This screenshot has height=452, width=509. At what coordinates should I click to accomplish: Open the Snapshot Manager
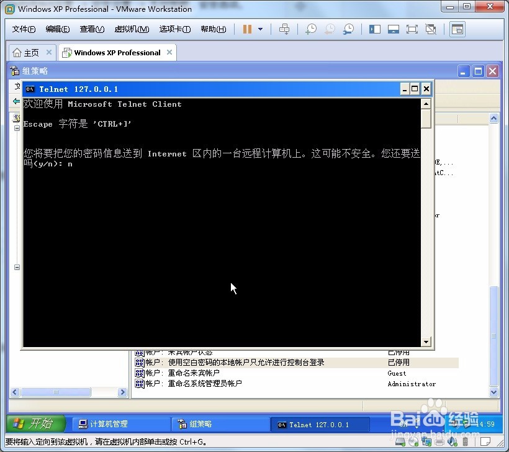348,29
